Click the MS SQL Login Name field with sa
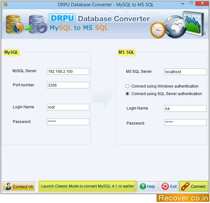The image size is (210, 203). 185,108
